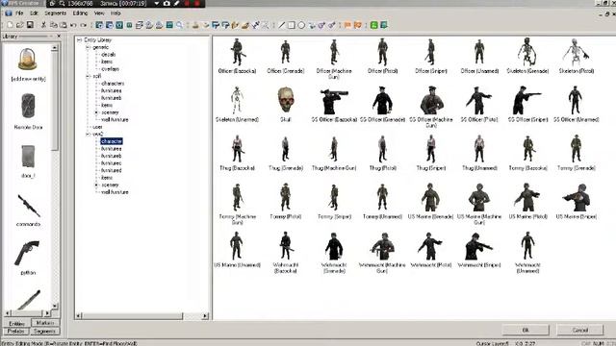Viewport: 616px width, 346px height.
Task: Open the Editing menu
Action: tap(81, 12)
